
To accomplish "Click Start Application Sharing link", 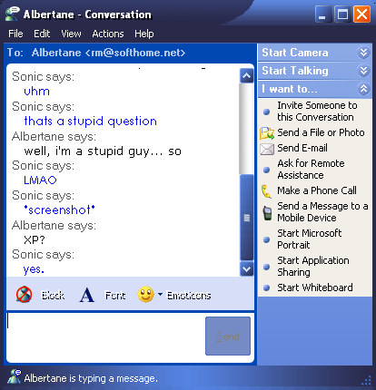I will pos(313,267).
